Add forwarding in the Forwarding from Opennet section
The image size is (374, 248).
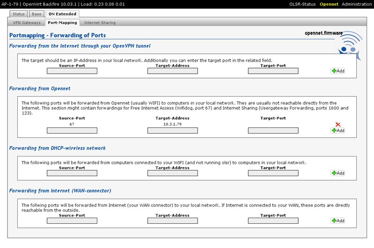coord(338,130)
